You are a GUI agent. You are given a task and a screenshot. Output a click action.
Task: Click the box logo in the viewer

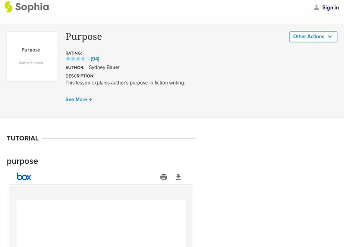(24, 176)
